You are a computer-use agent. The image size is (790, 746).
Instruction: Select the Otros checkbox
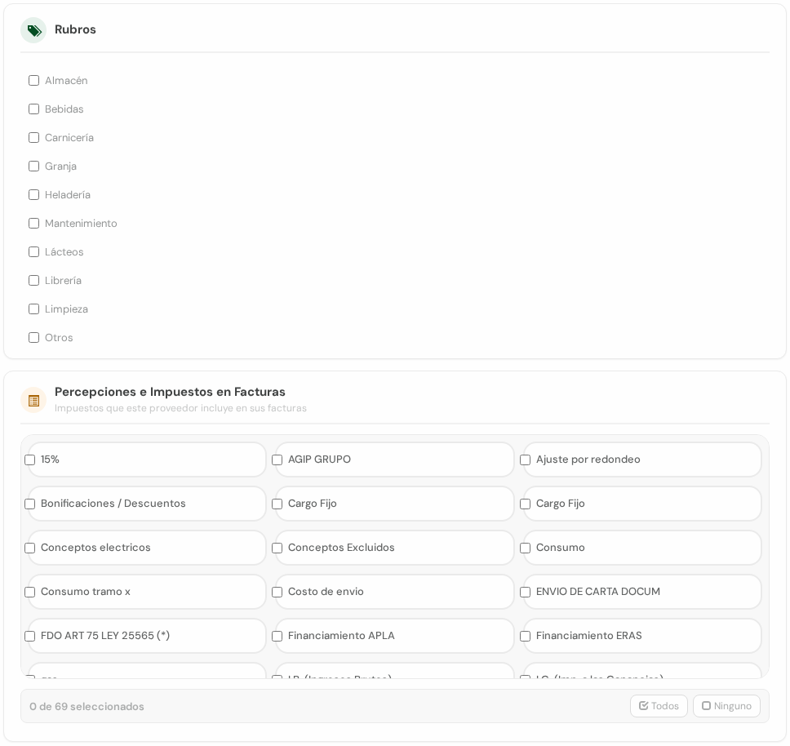click(x=33, y=337)
